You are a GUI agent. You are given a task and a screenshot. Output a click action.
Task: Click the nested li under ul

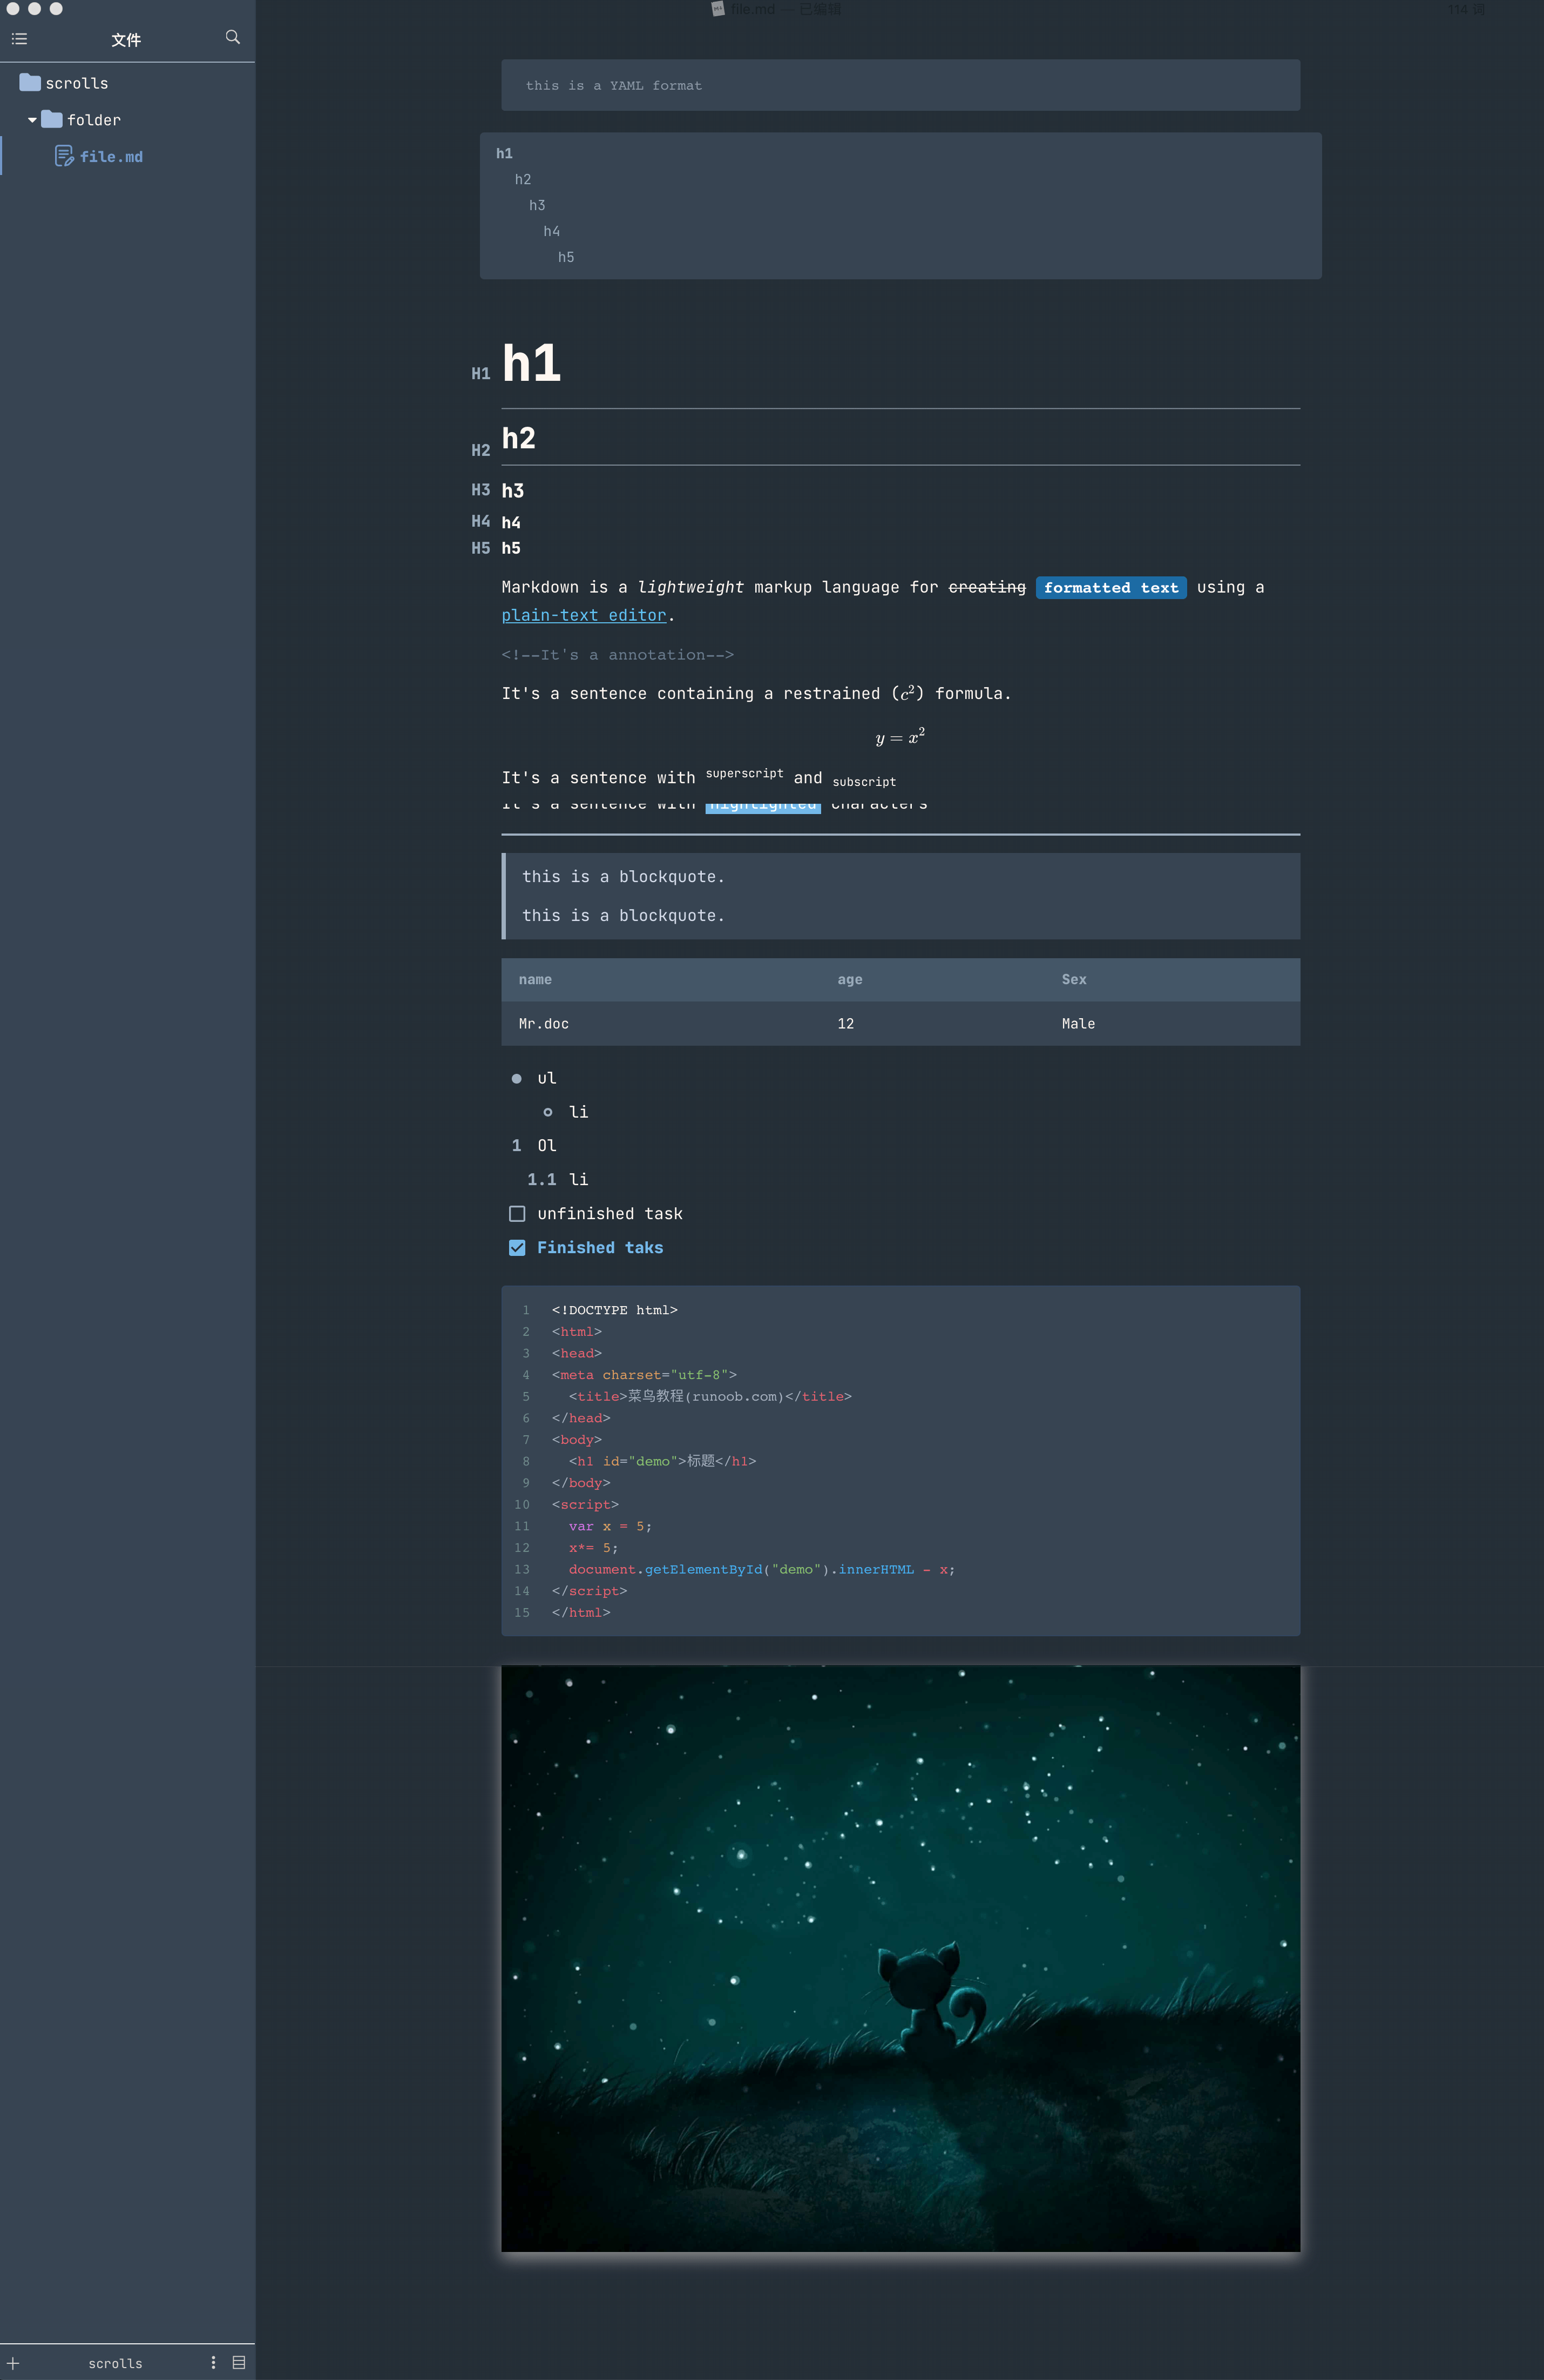tap(579, 1112)
